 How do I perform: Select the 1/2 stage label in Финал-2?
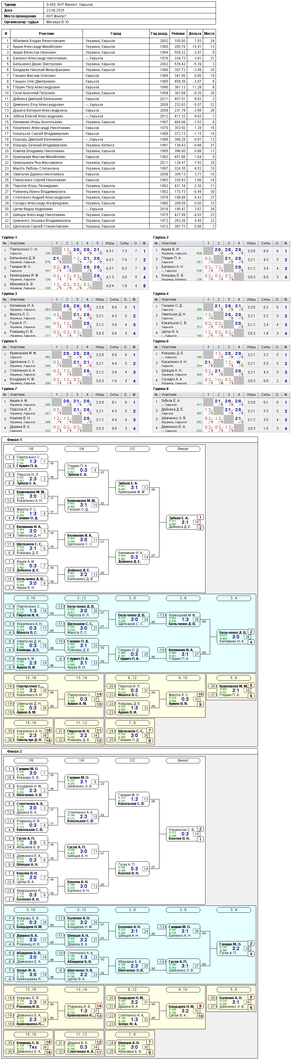(132, 760)
